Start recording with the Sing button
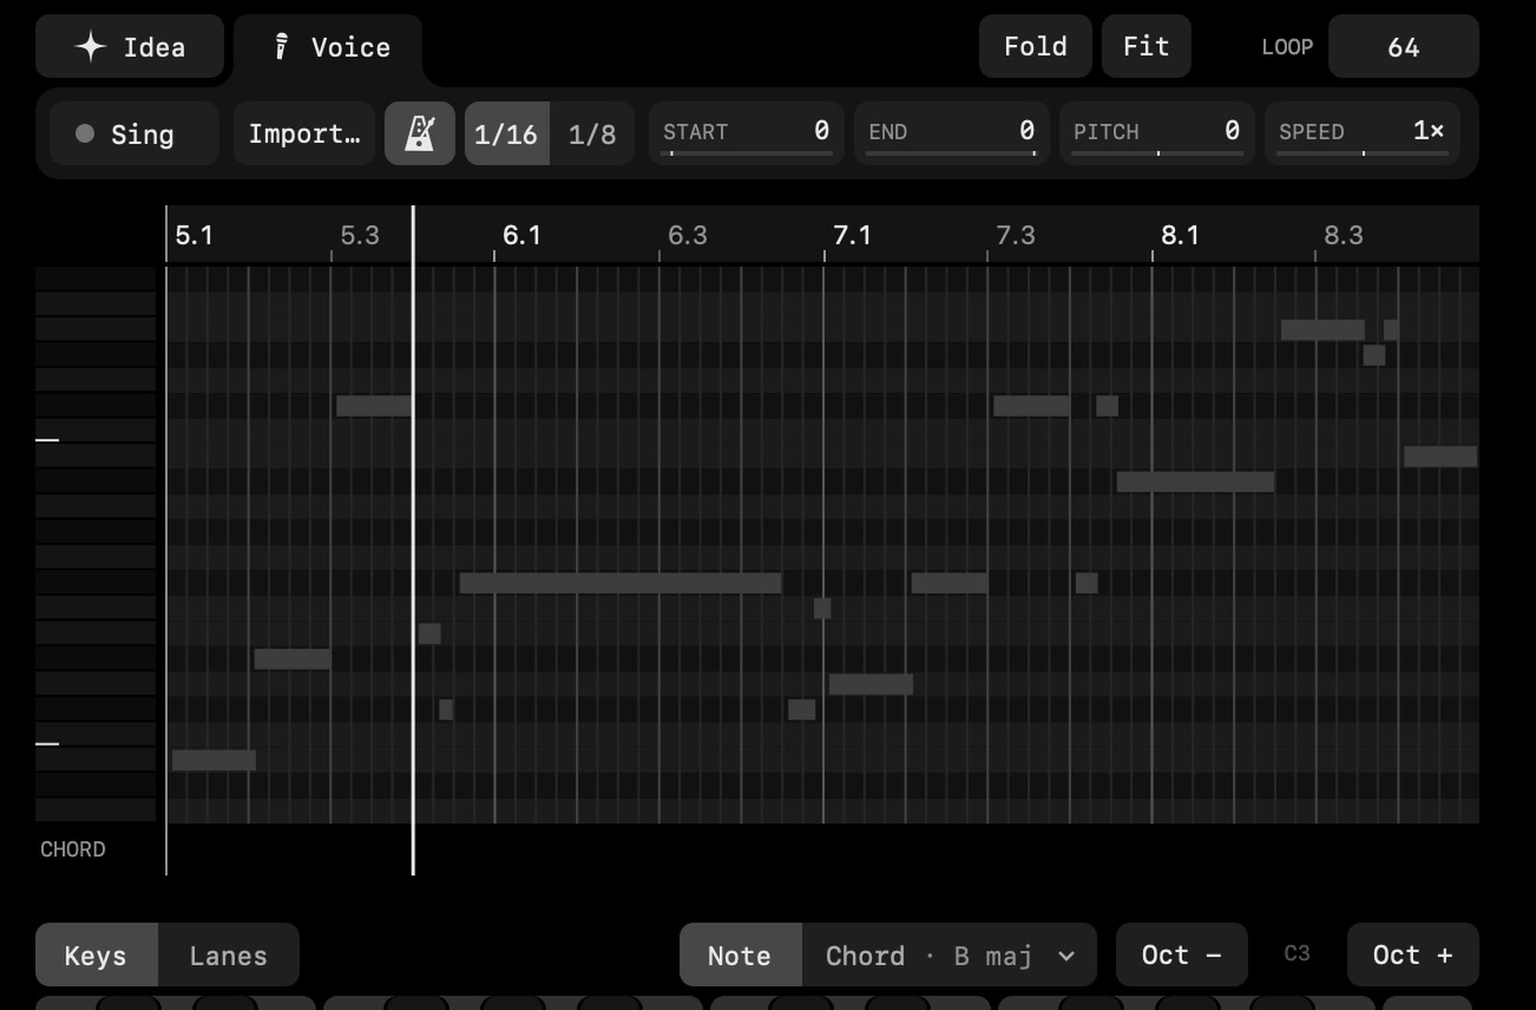The width and height of the screenshot is (1536, 1010). (133, 133)
